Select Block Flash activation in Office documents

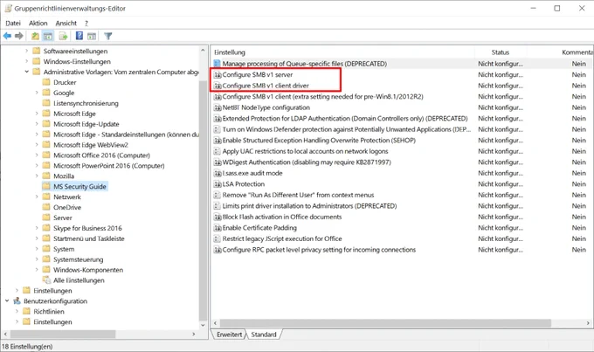(282, 217)
